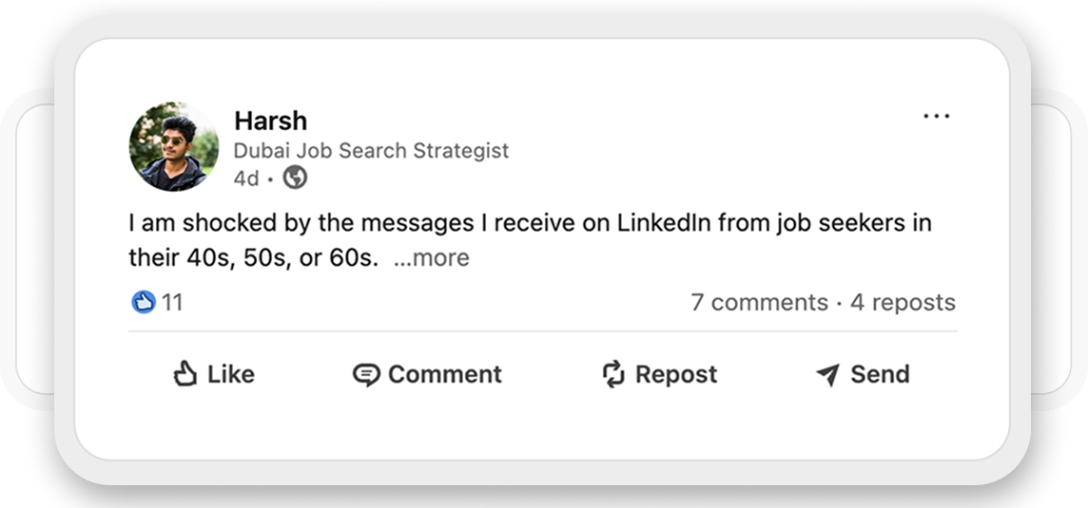This screenshot has height=508, width=1088.
Task: Click the Repost arrows icon
Action: pyautogui.click(x=613, y=374)
